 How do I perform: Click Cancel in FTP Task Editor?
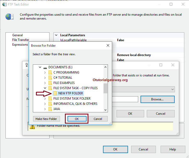click(143, 149)
